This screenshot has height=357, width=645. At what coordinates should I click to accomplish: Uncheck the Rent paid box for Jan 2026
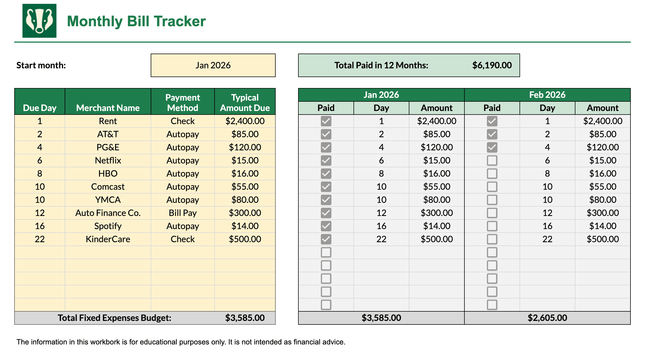(326, 121)
